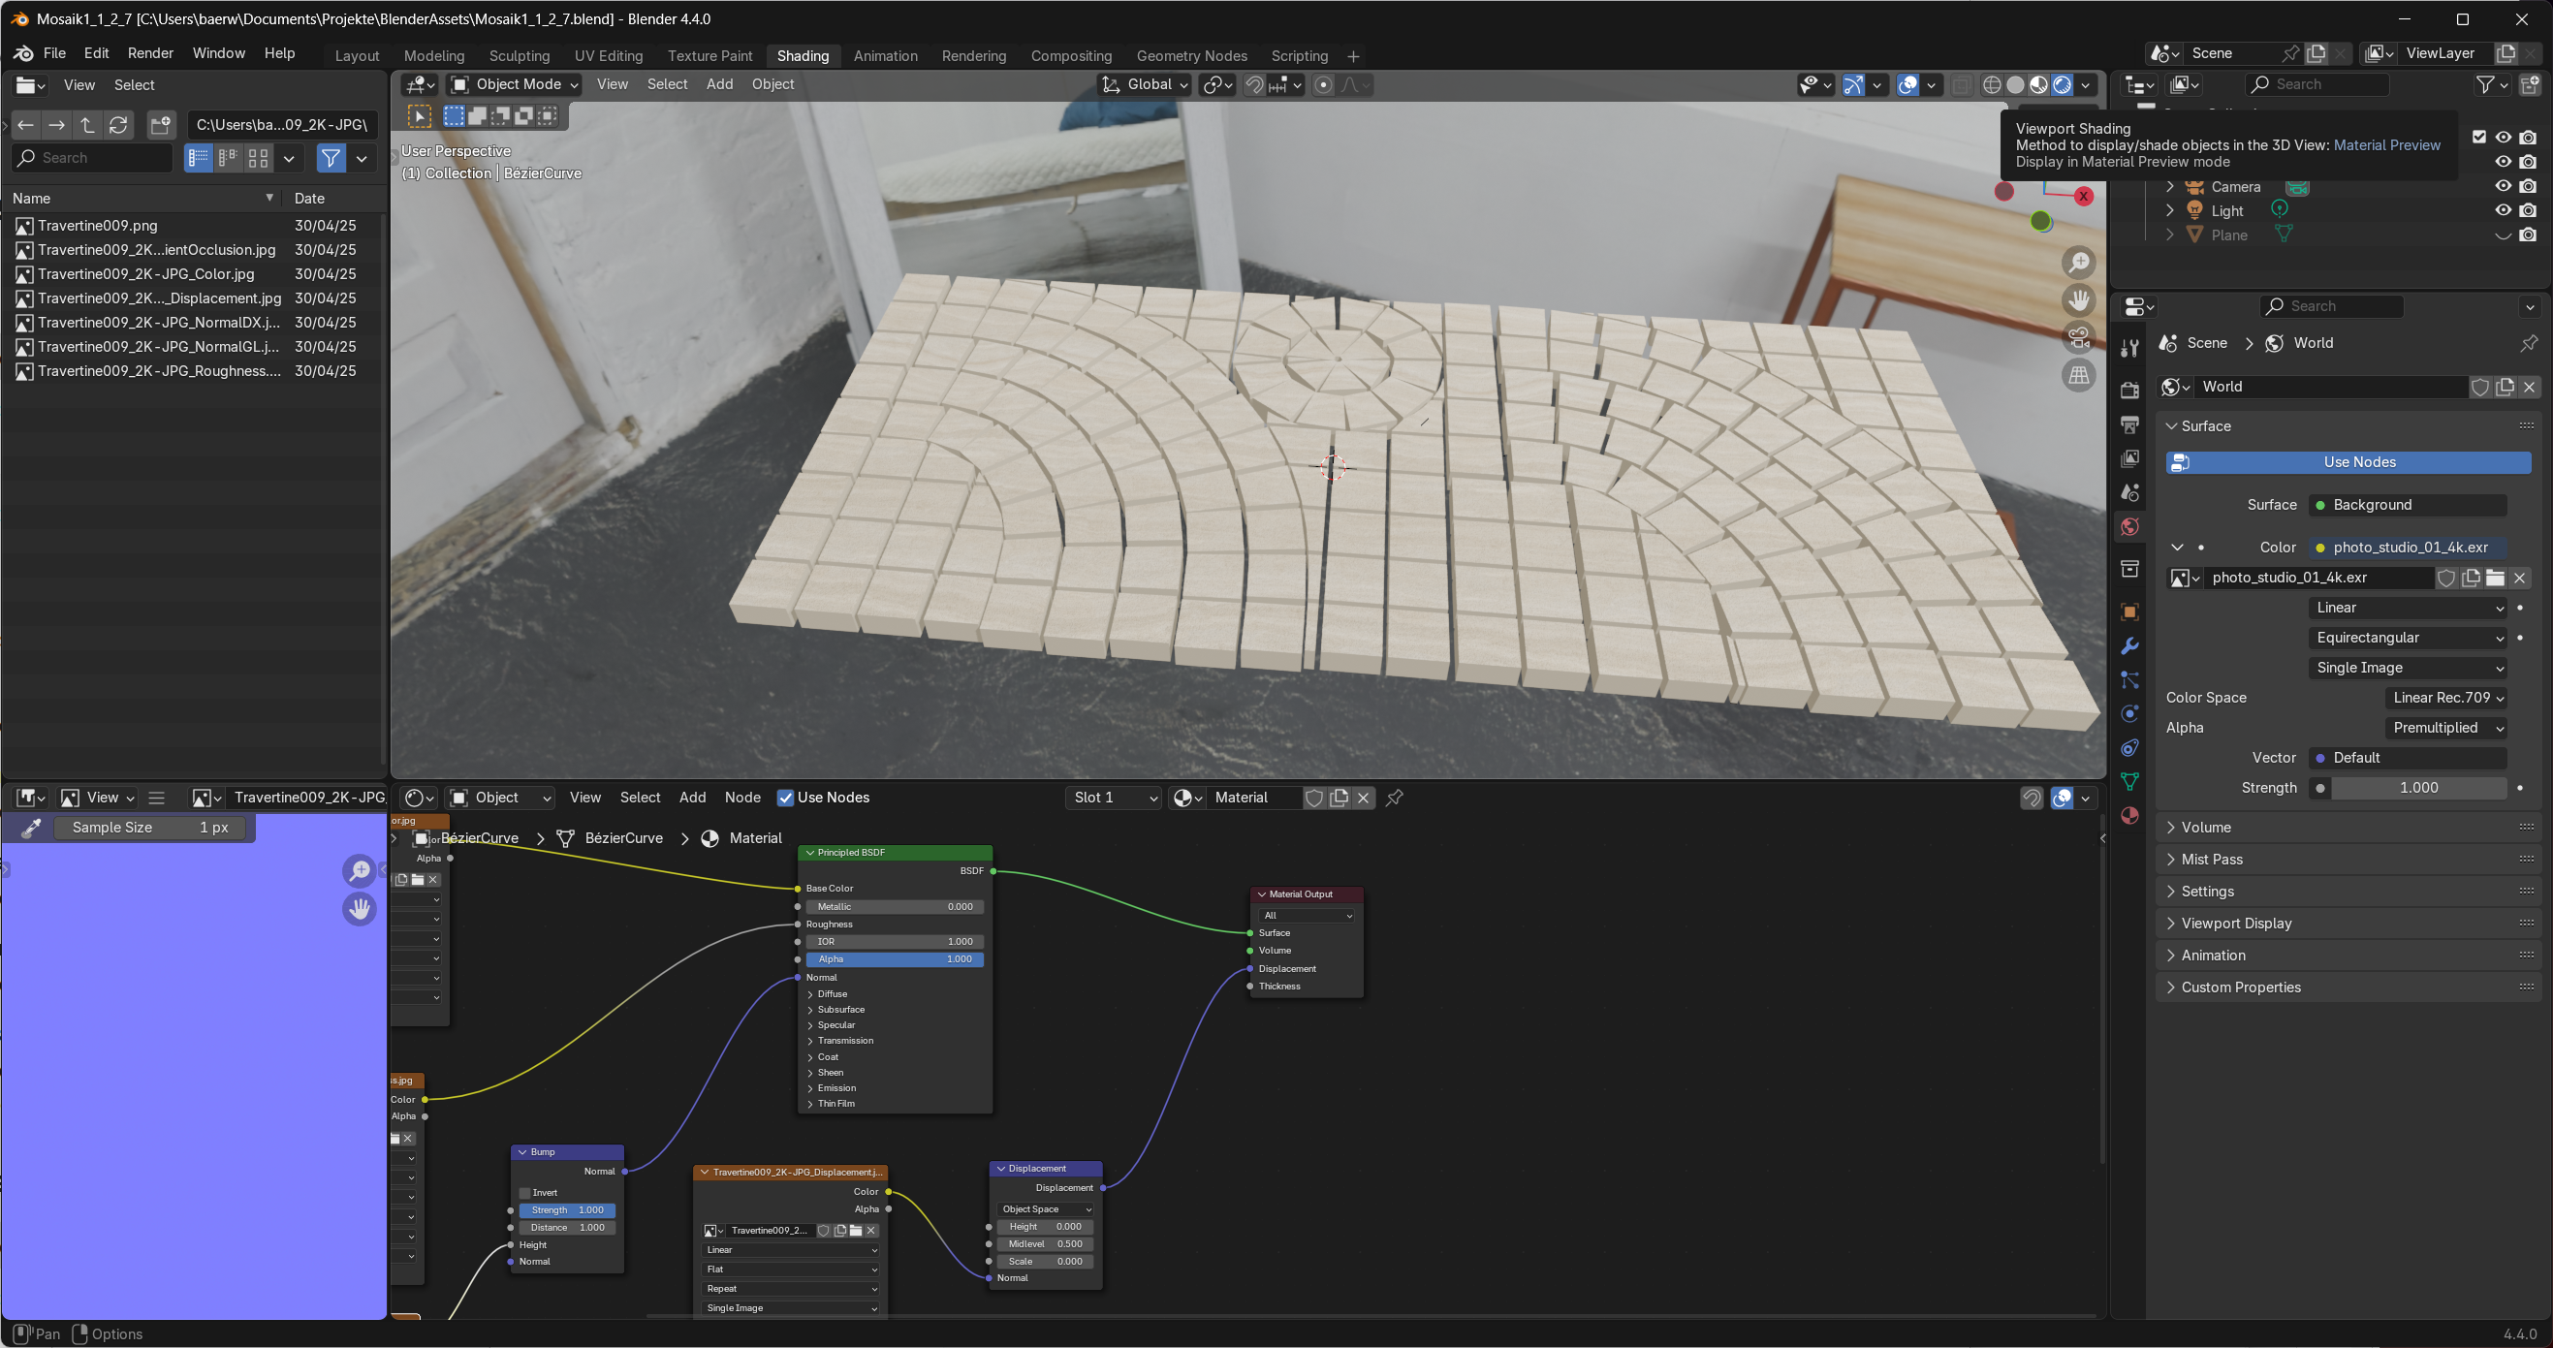Click the file browser Search field

[x=94, y=158]
